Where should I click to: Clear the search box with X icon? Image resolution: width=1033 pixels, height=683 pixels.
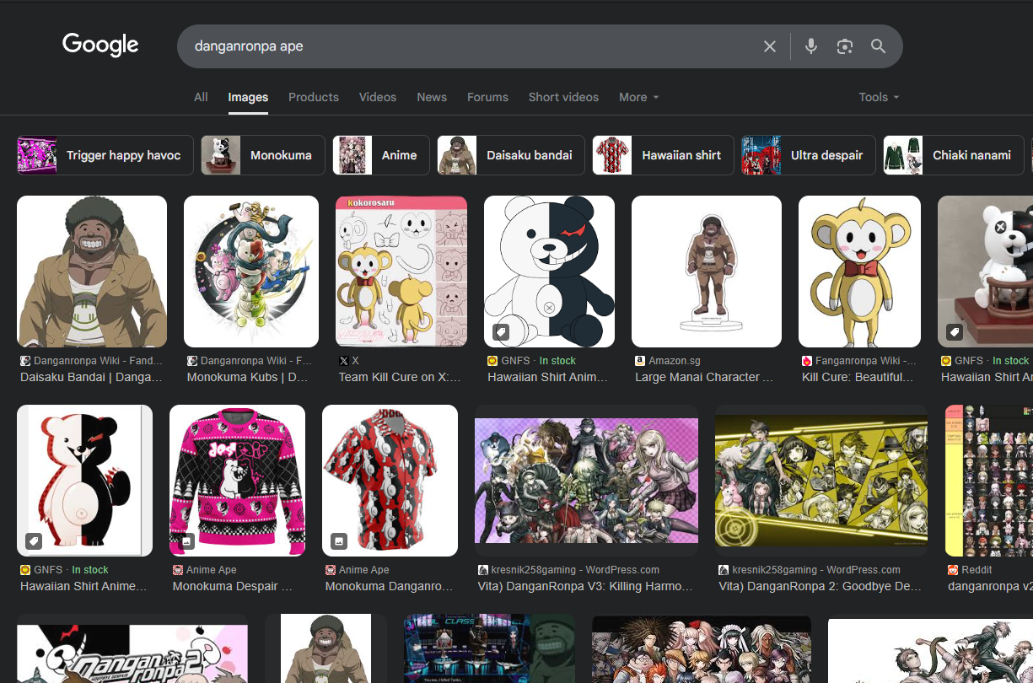click(x=769, y=46)
